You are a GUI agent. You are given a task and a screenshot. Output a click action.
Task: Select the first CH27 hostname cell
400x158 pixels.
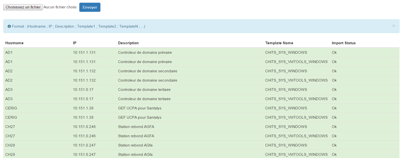point(10,127)
